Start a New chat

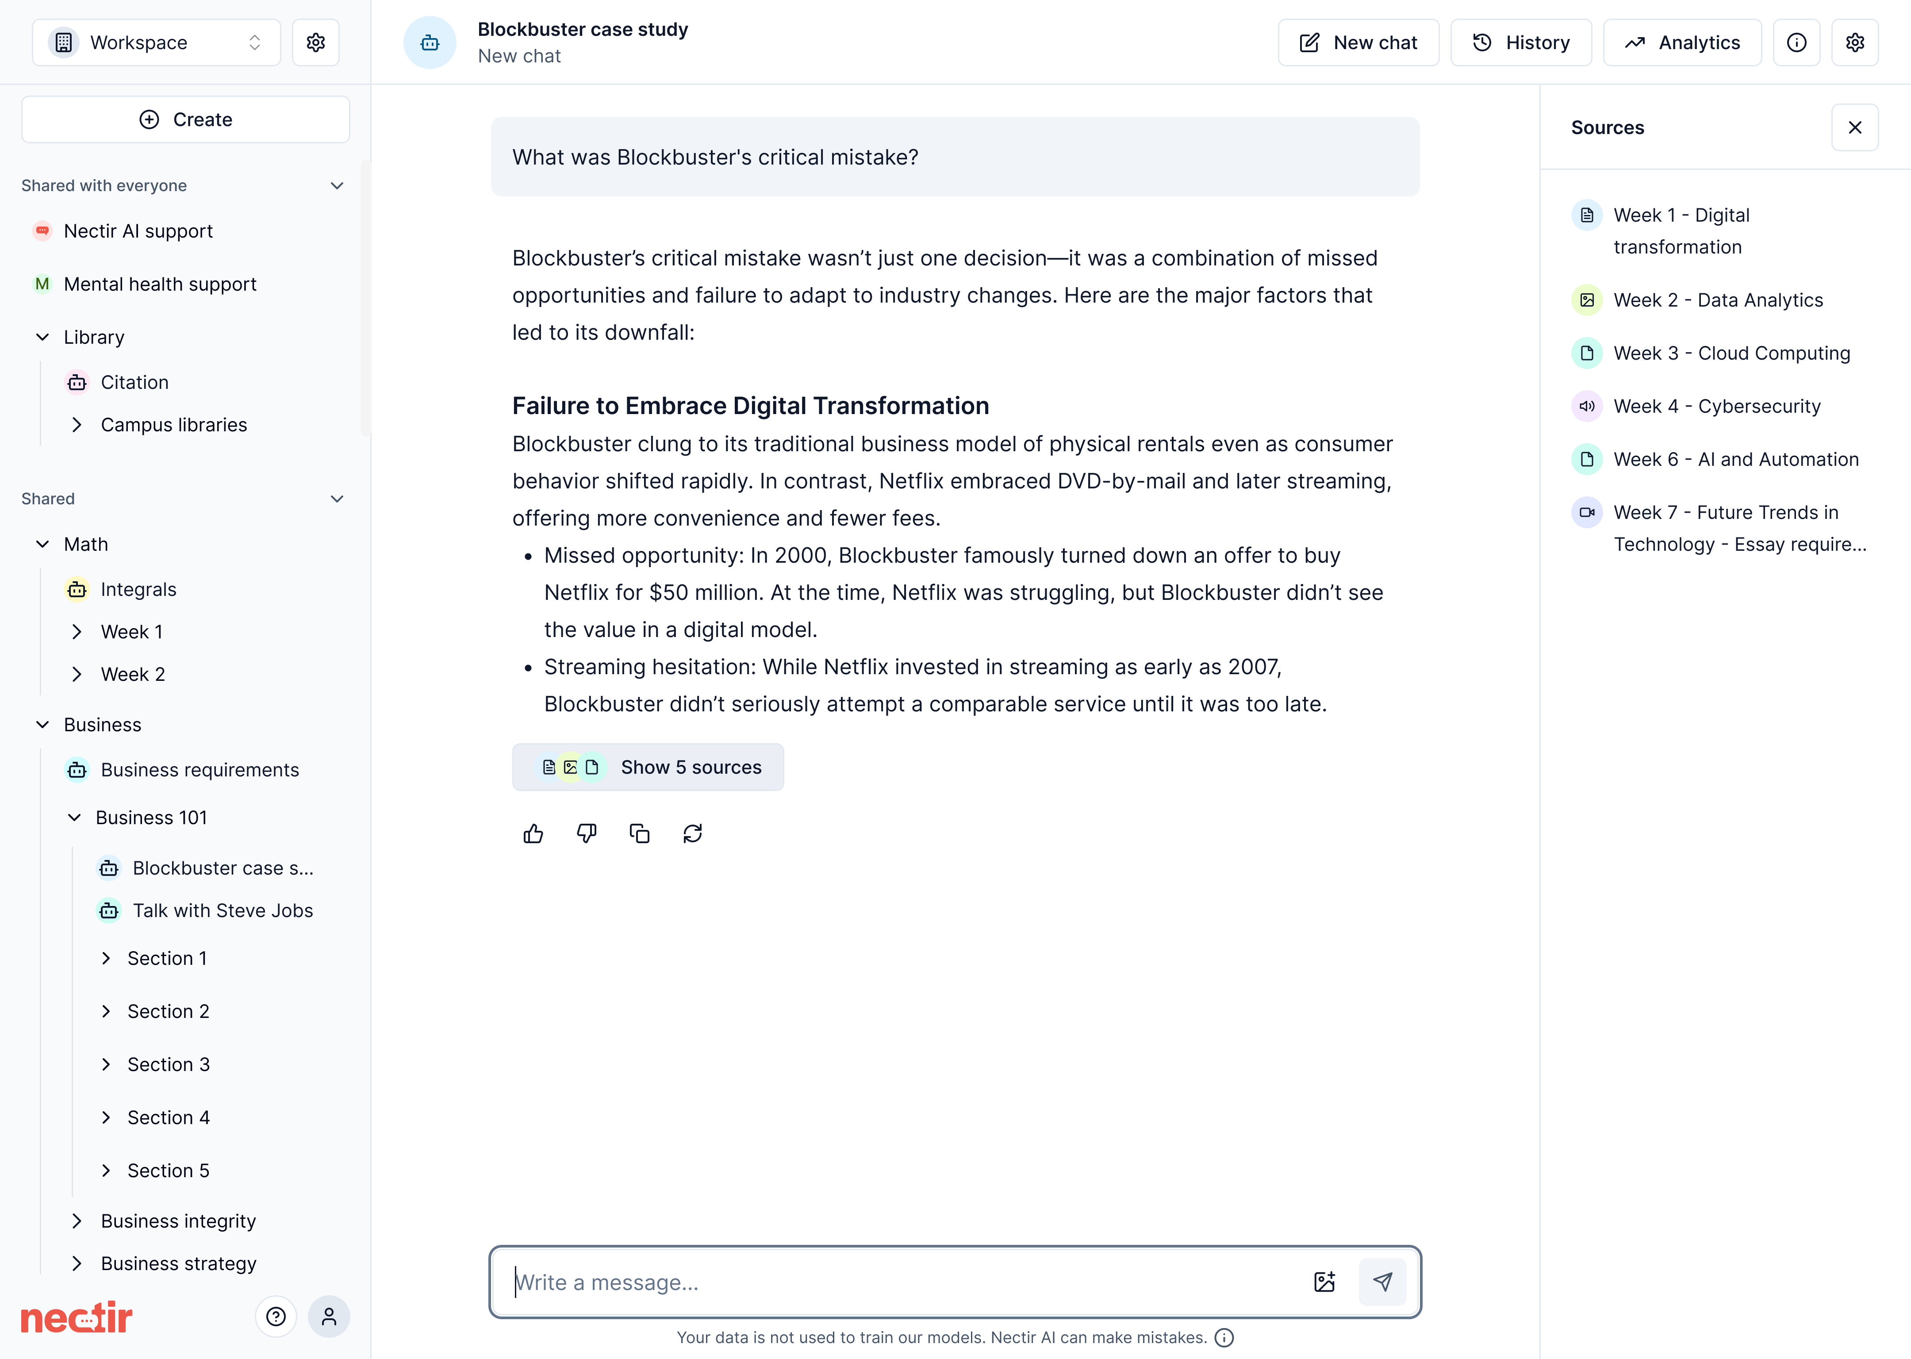1358,42
